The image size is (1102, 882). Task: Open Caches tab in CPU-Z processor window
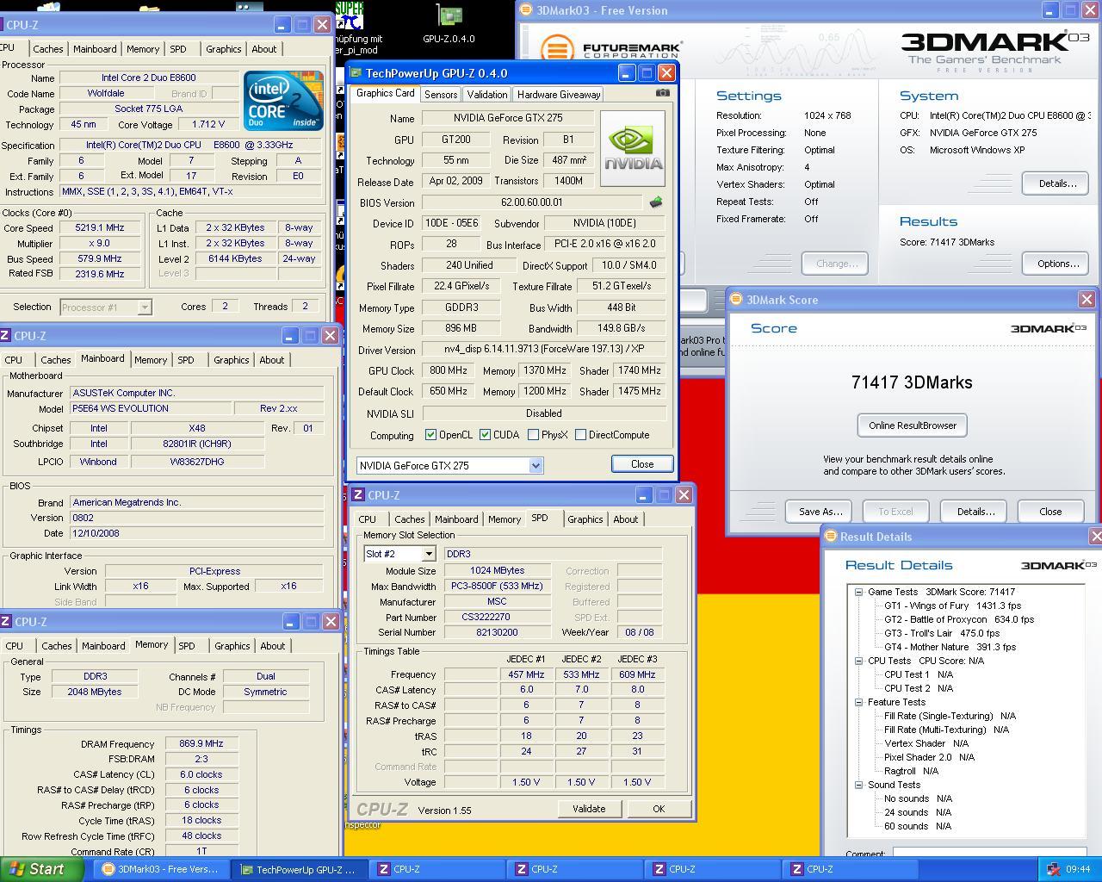pyautogui.click(x=48, y=49)
